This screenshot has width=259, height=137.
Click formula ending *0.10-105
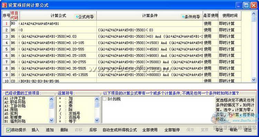tap(53, 43)
